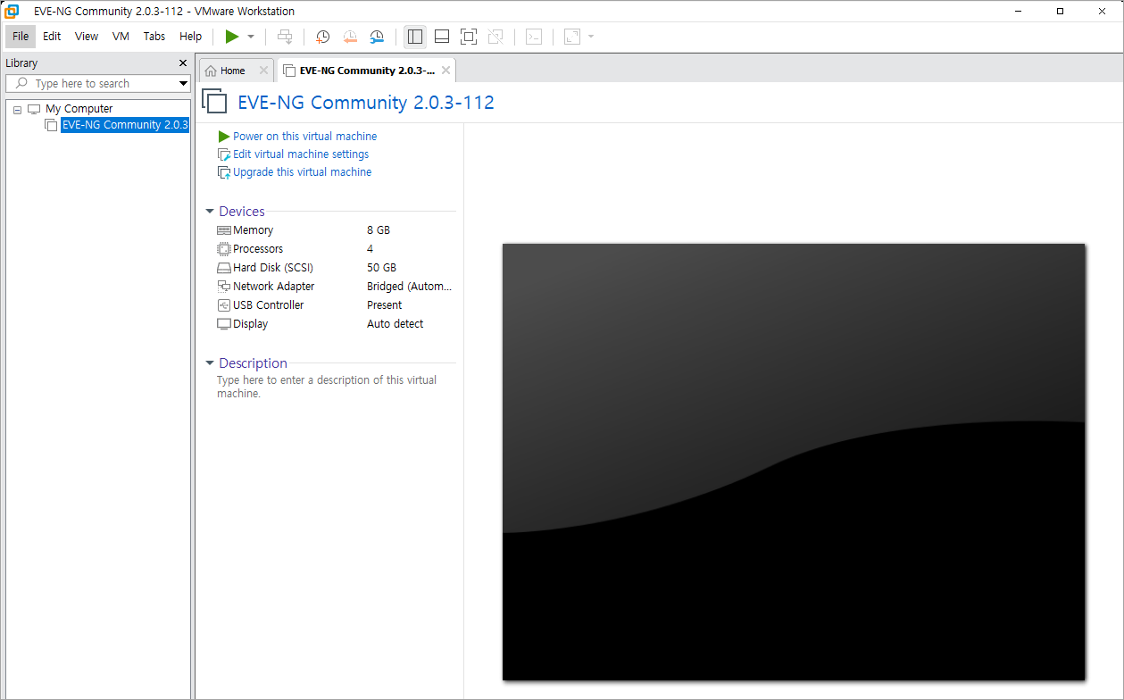Open the View menu
The height and width of the screenshot is (700, 1124).
(87, 37)
